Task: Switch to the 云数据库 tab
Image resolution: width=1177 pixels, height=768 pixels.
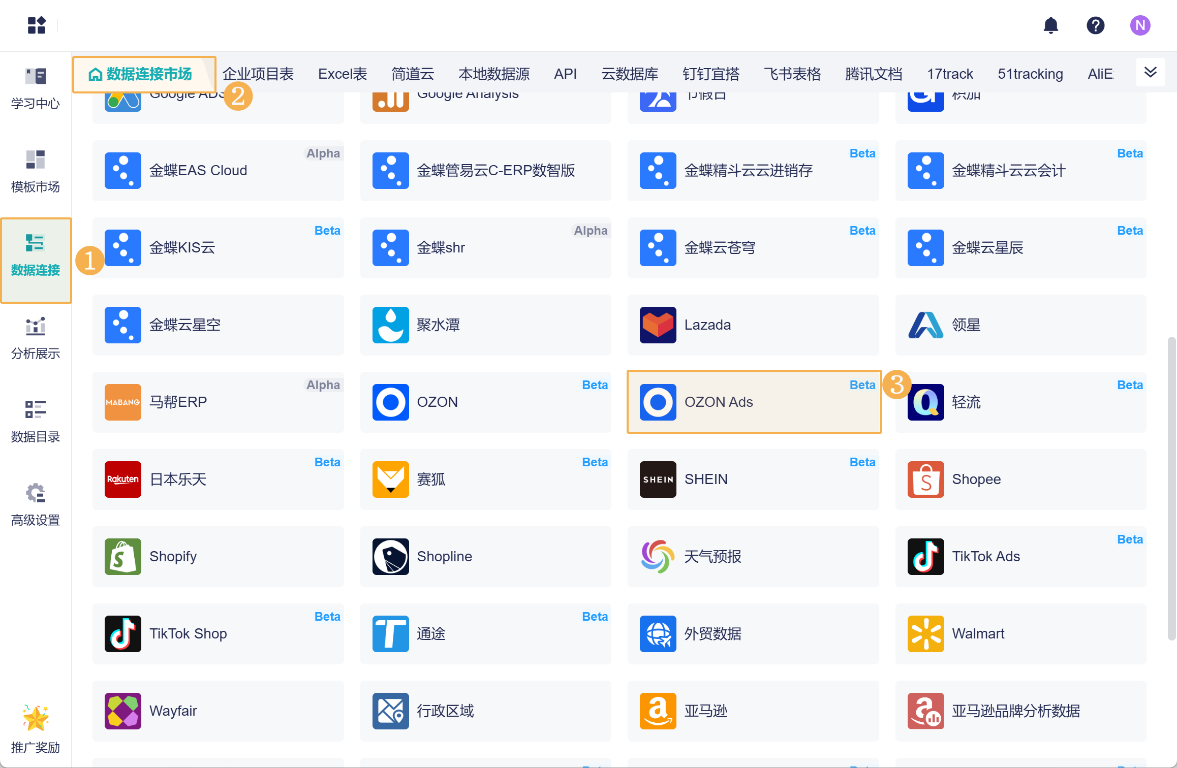Action: [x=630, y=74]
